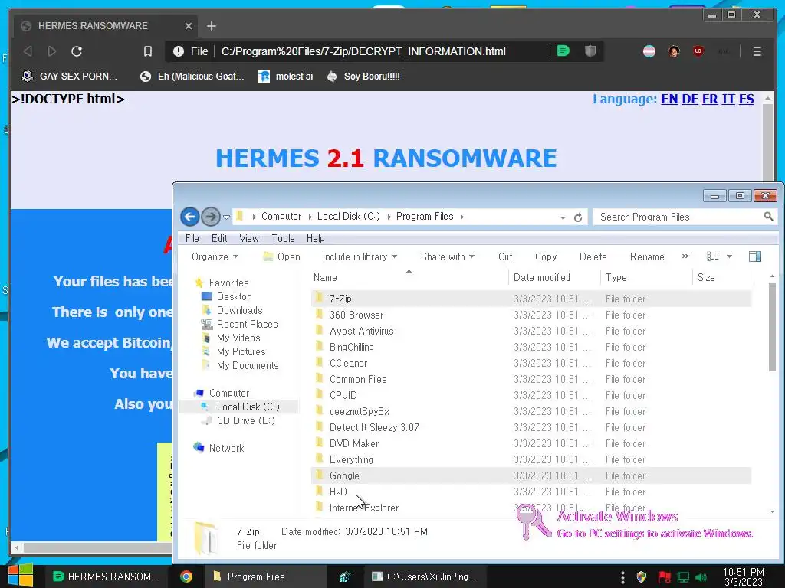The image size is (785, 588).
Task: Click Explorer's forward arrow button
Action: (211, 217)
